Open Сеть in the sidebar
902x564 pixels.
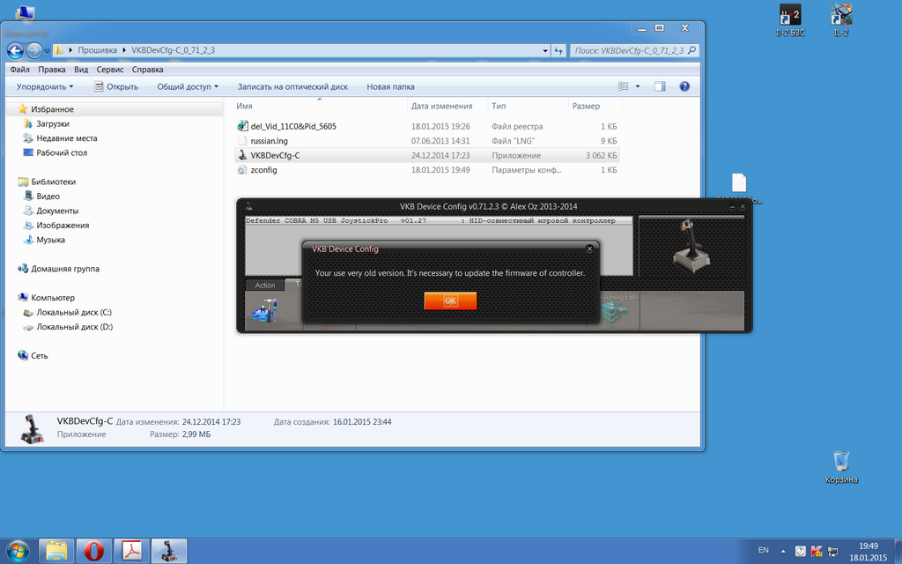click(39, 356)
